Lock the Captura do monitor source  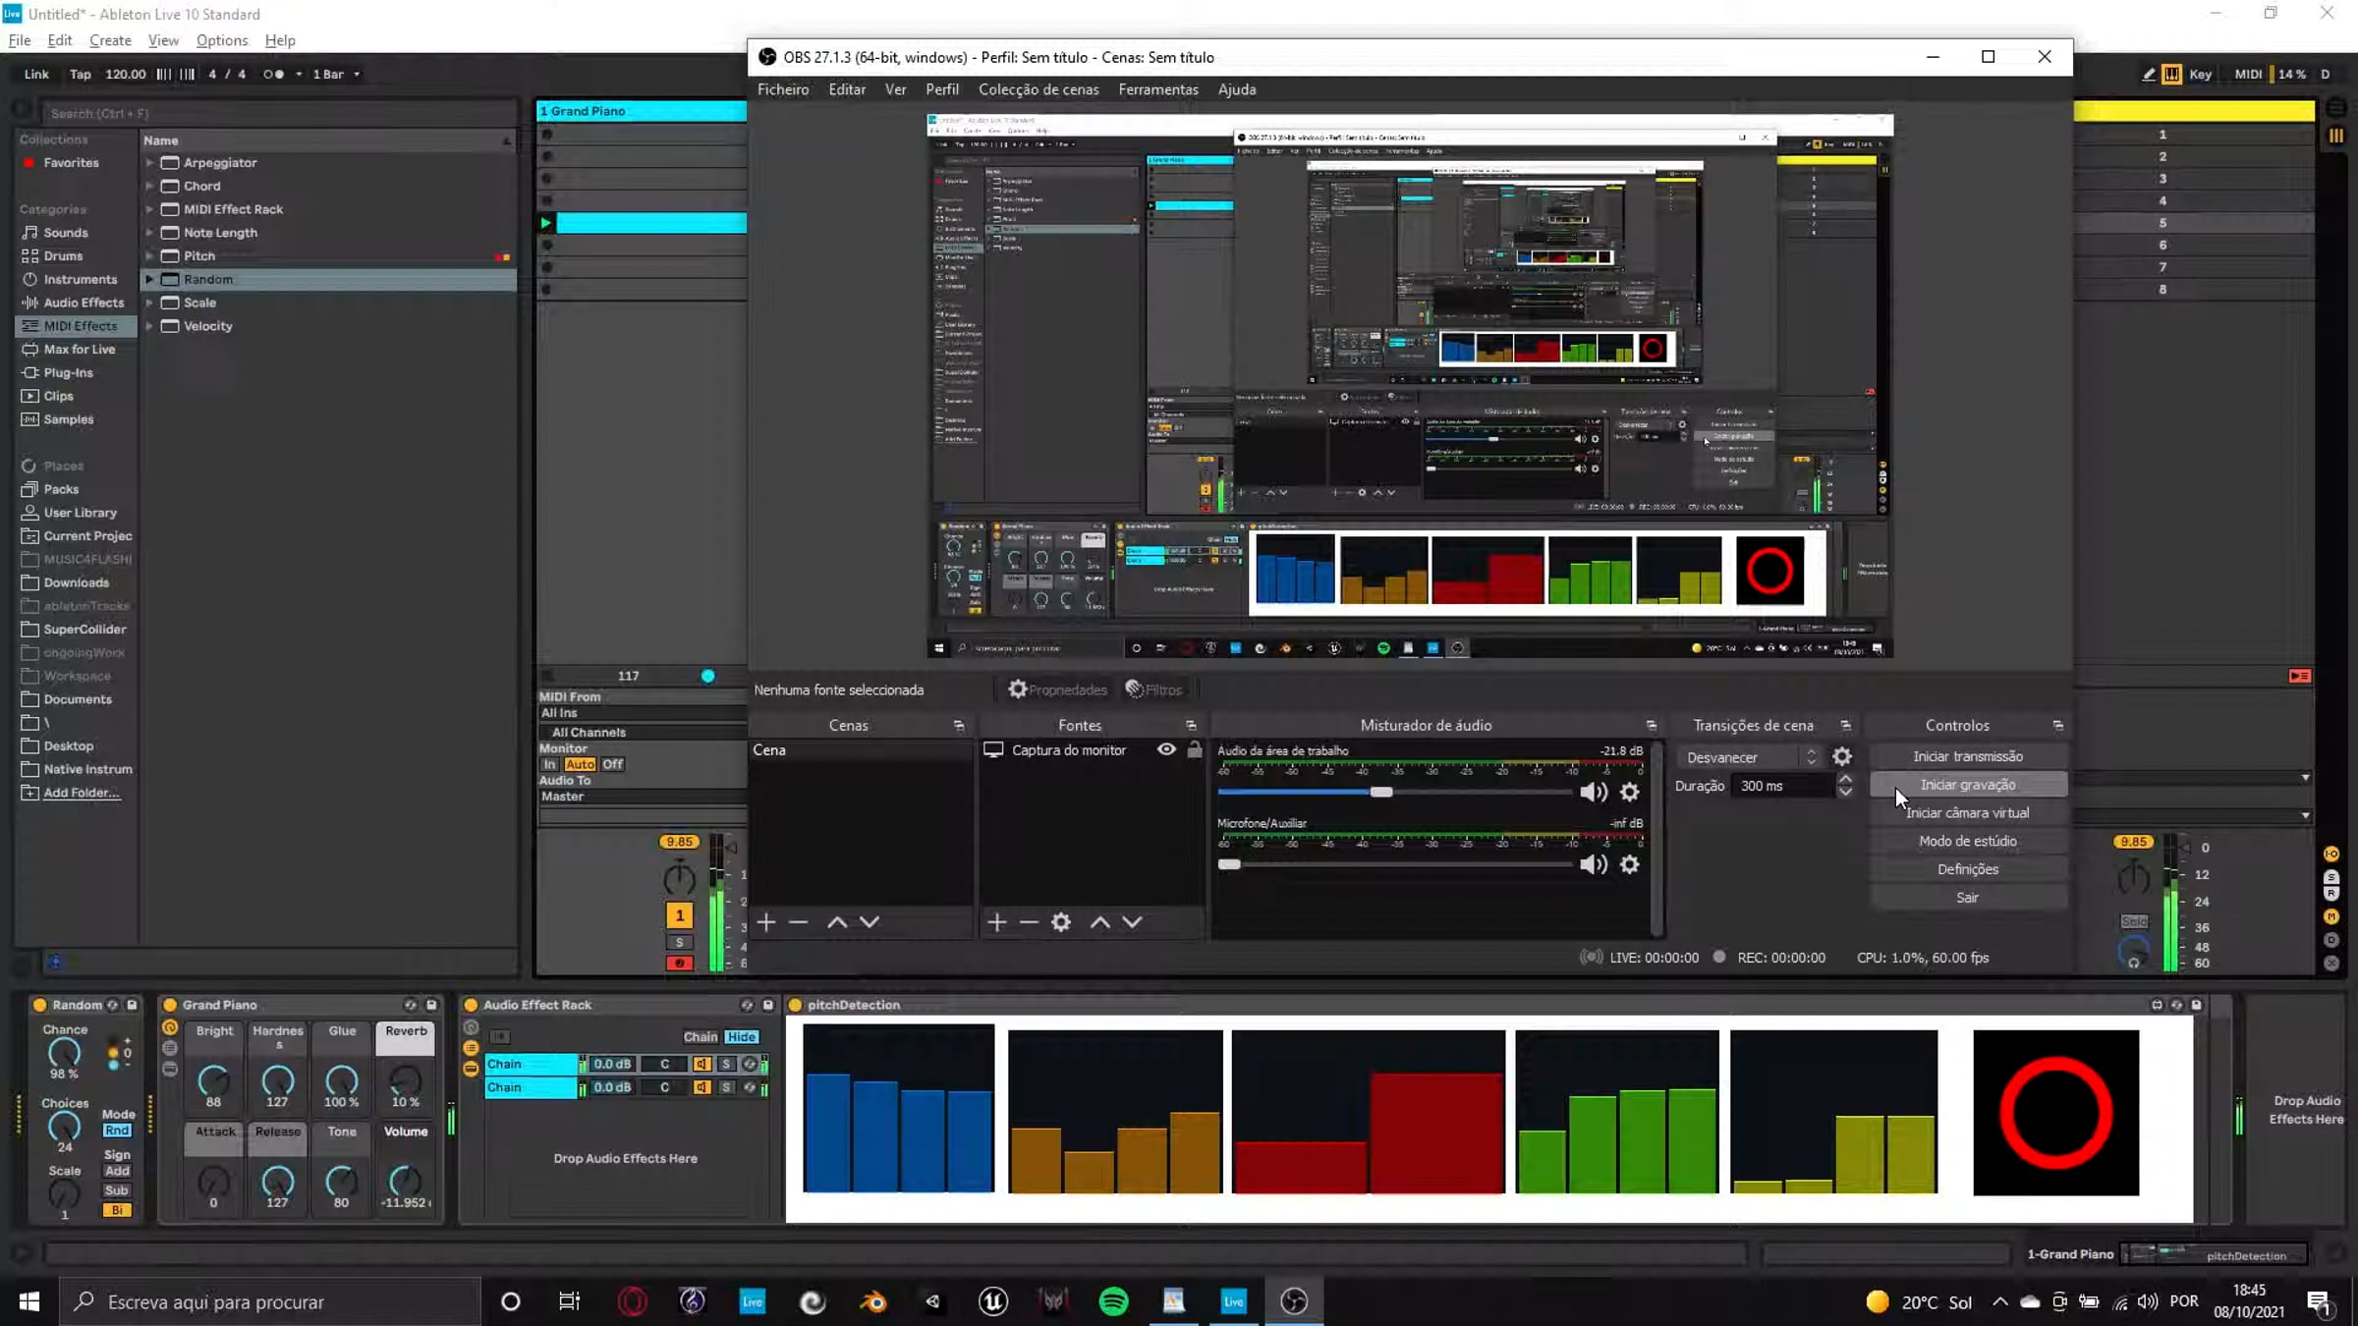point(1194,749)
